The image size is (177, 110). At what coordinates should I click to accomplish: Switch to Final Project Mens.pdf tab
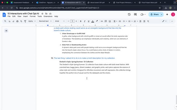click(x=149, y=3)
